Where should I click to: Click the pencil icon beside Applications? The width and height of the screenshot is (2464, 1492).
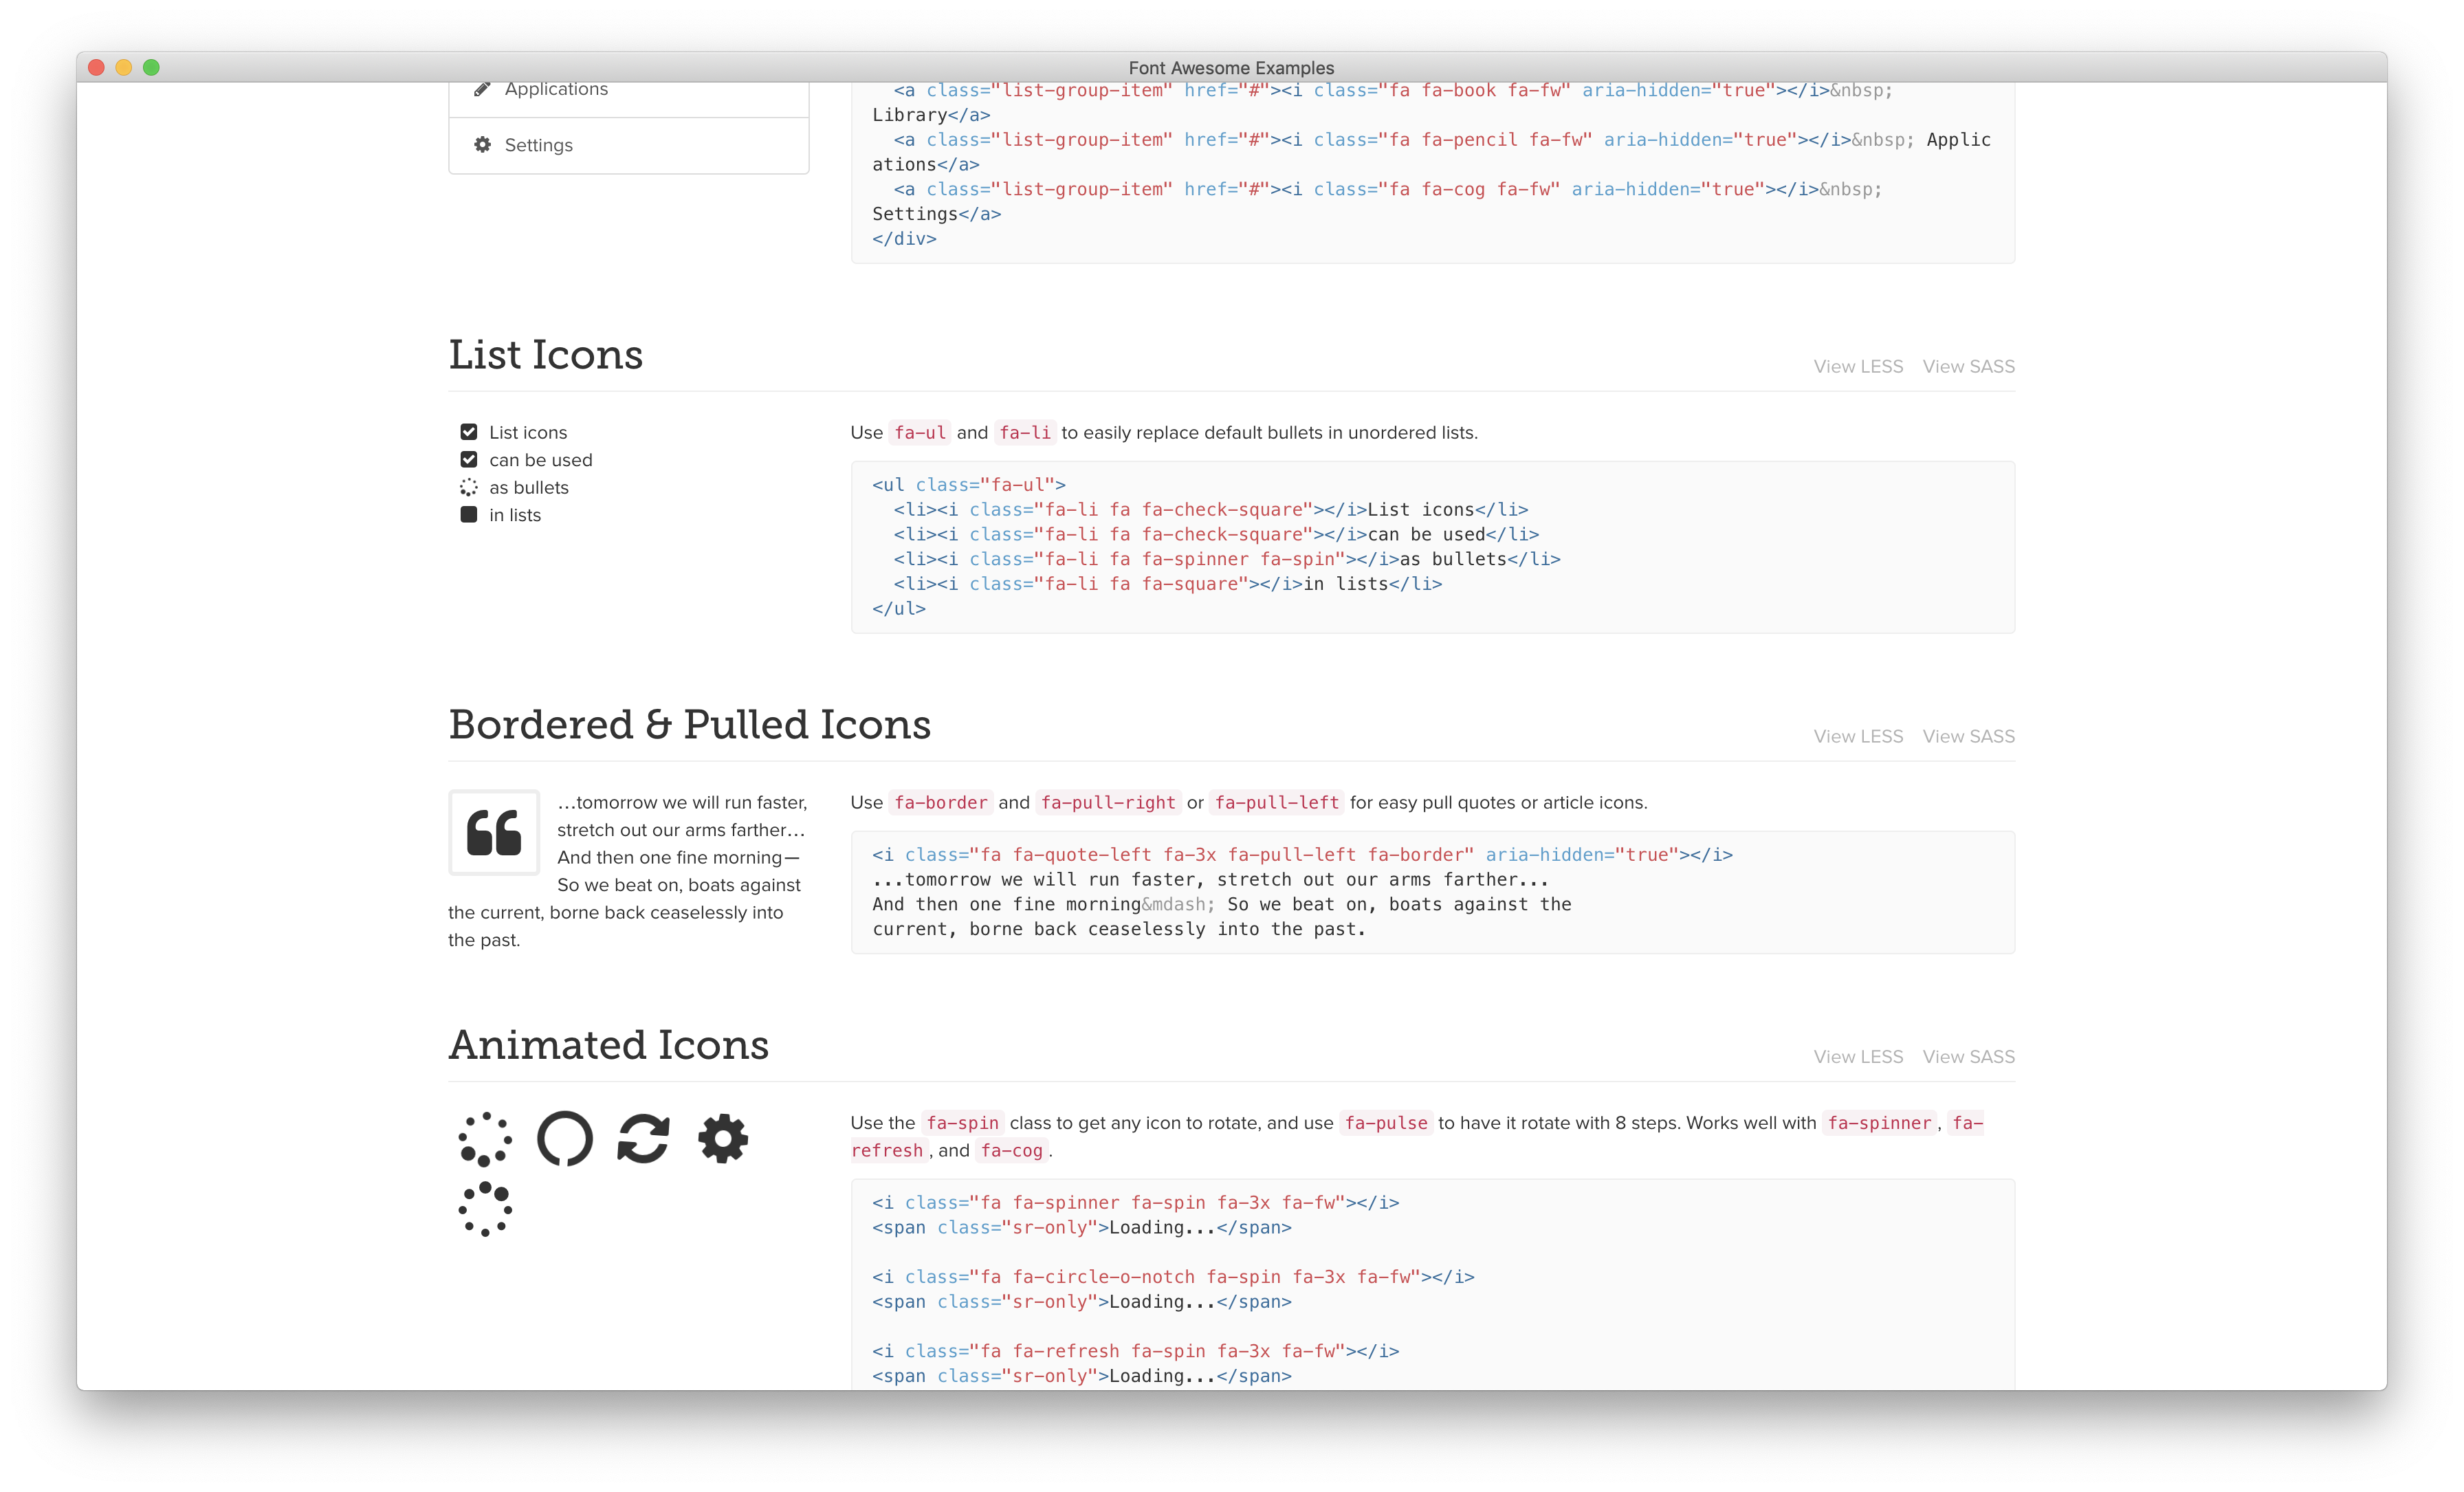click(481, 88)
